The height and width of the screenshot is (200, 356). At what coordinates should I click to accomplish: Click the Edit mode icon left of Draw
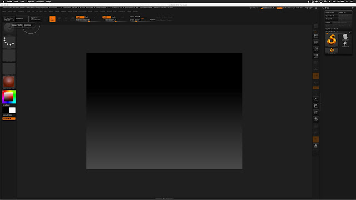[46, 19]
